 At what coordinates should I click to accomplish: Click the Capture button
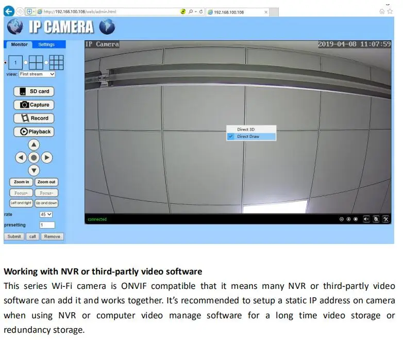[33, 105]
